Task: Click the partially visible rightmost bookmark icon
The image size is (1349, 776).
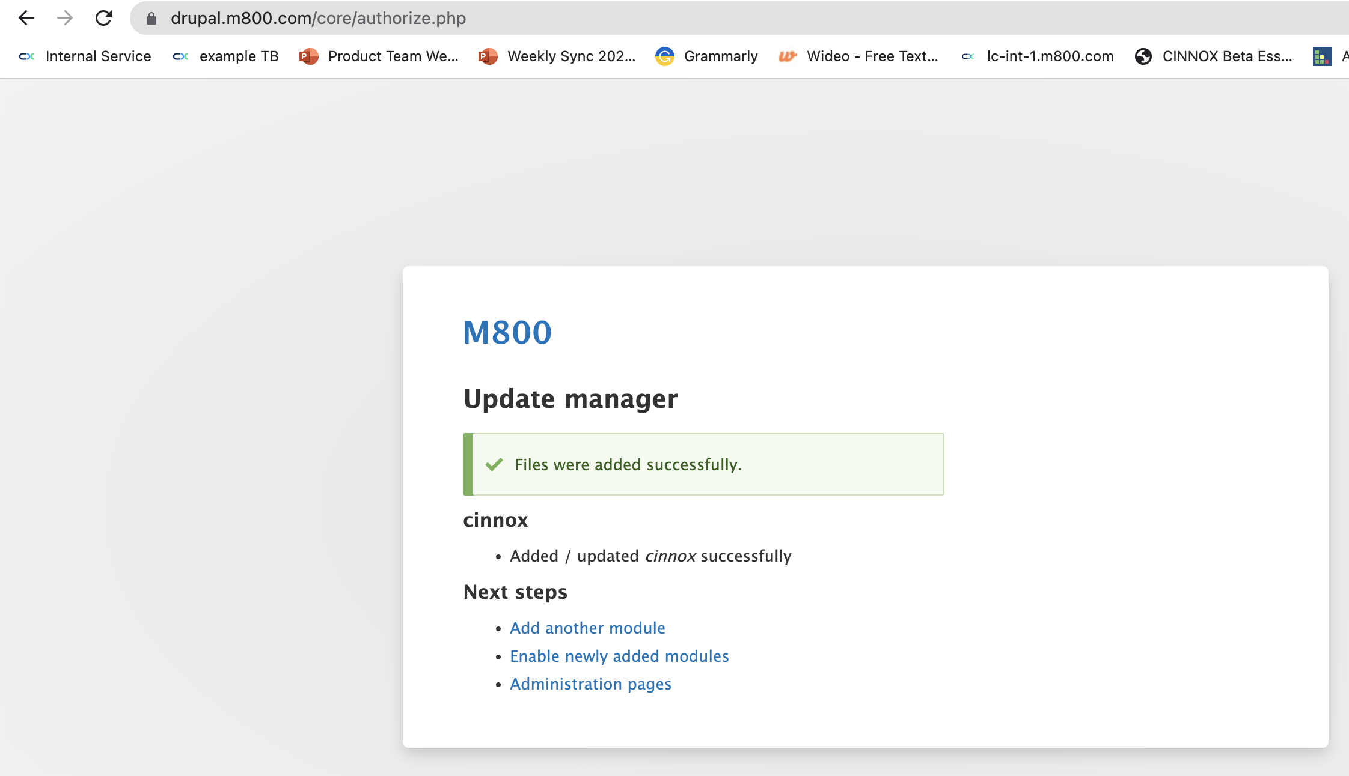Action: (x=1322, y=56)
